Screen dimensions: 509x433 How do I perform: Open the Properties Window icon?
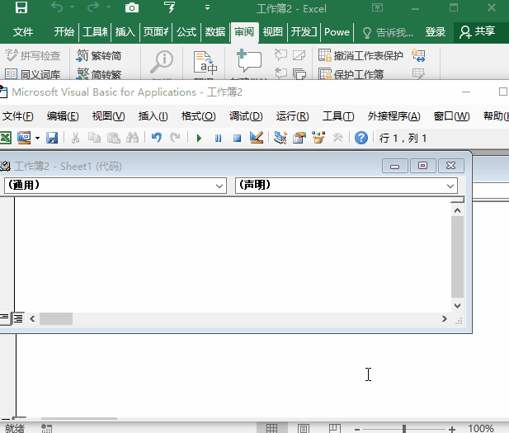coord(299,138)
